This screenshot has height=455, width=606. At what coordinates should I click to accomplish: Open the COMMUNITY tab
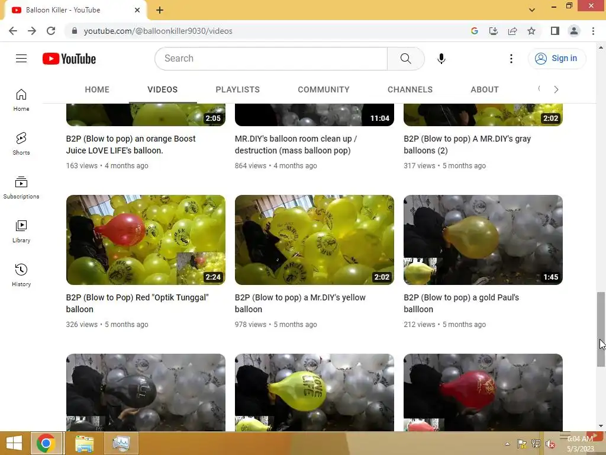click(x=324, y=89)
